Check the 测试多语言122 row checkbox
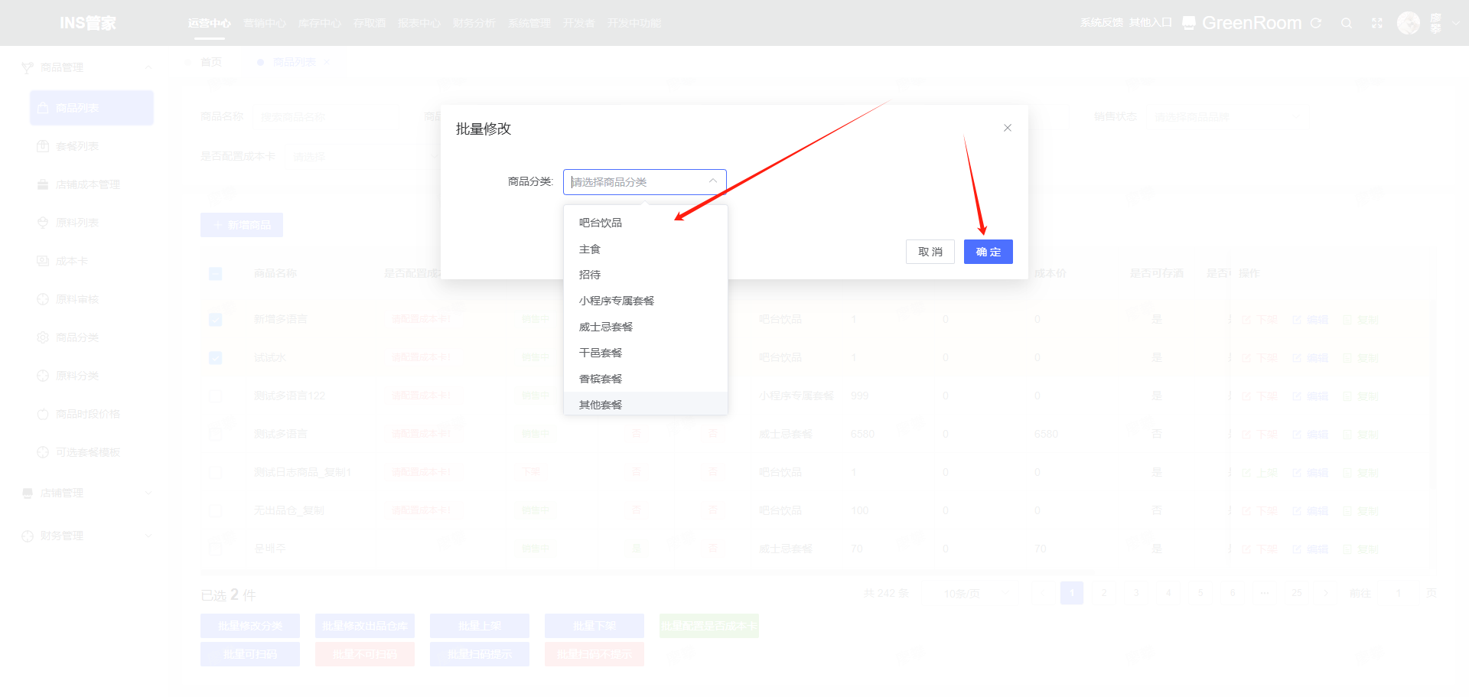The height and width of the screenshot is (697, 1469). [215, 396]
